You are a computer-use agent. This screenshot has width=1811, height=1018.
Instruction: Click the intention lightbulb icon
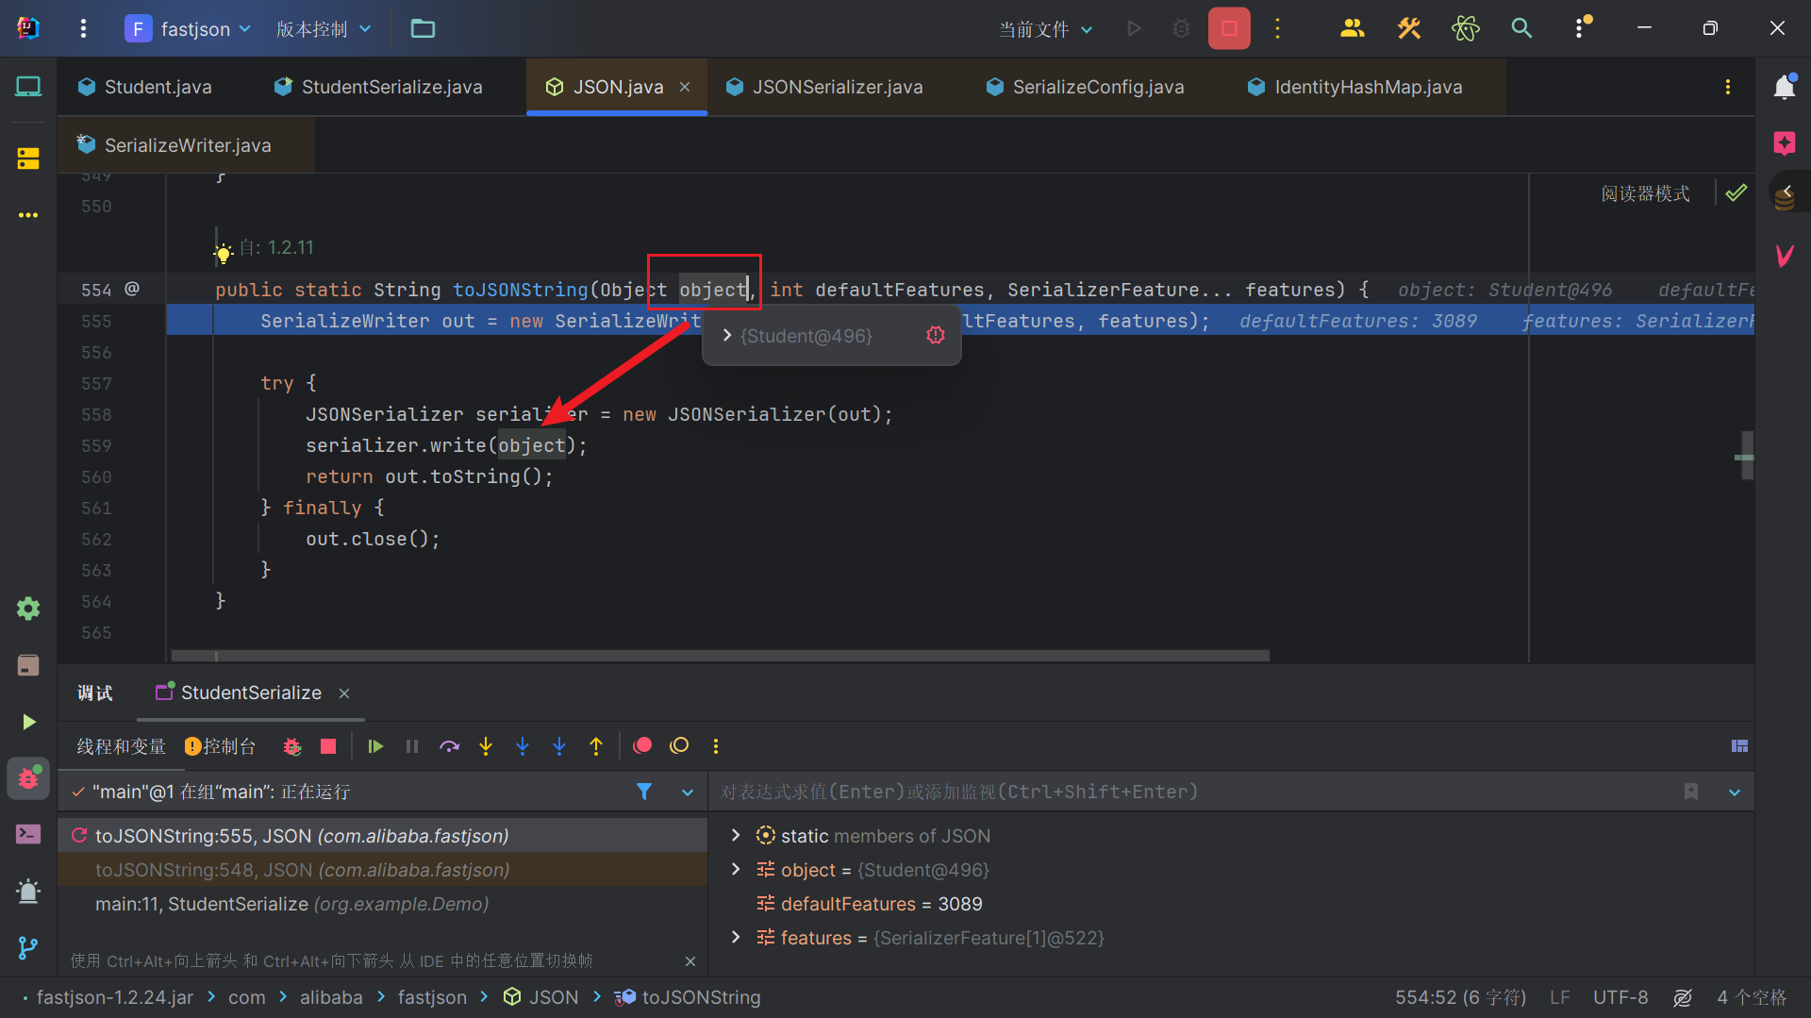pyautogui.click(x=224, y=253)
